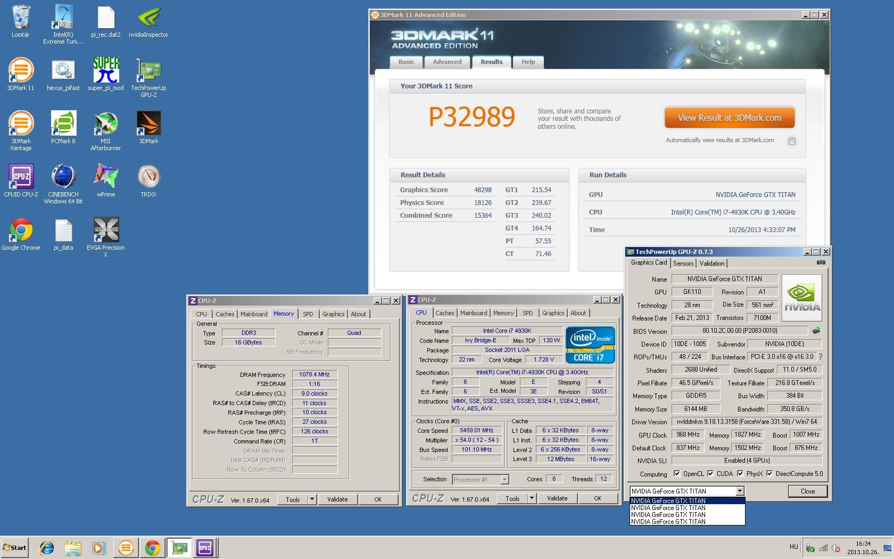
Task: Select the EVGA Precision X desktop icon
Action: point(106,237)
